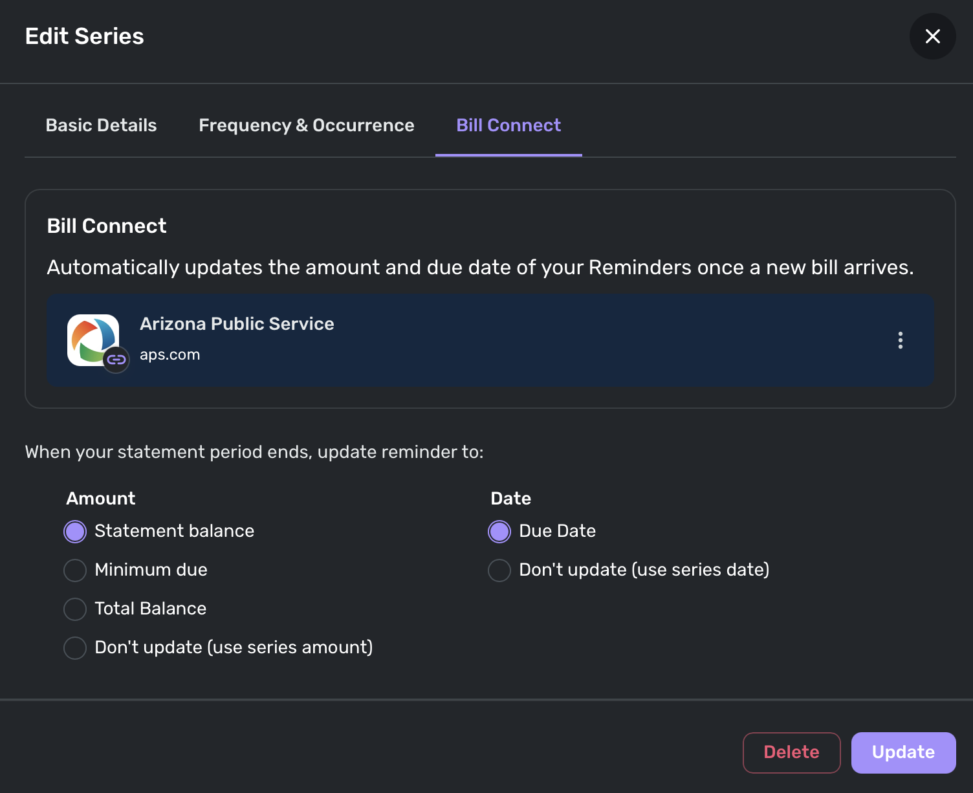Click the Arizona Public Service biller name
973x793 pixels.
[237, 323]
